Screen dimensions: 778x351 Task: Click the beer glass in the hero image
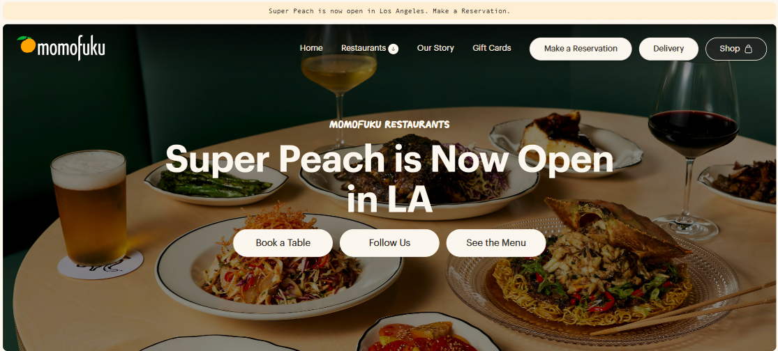coord(90,208)
